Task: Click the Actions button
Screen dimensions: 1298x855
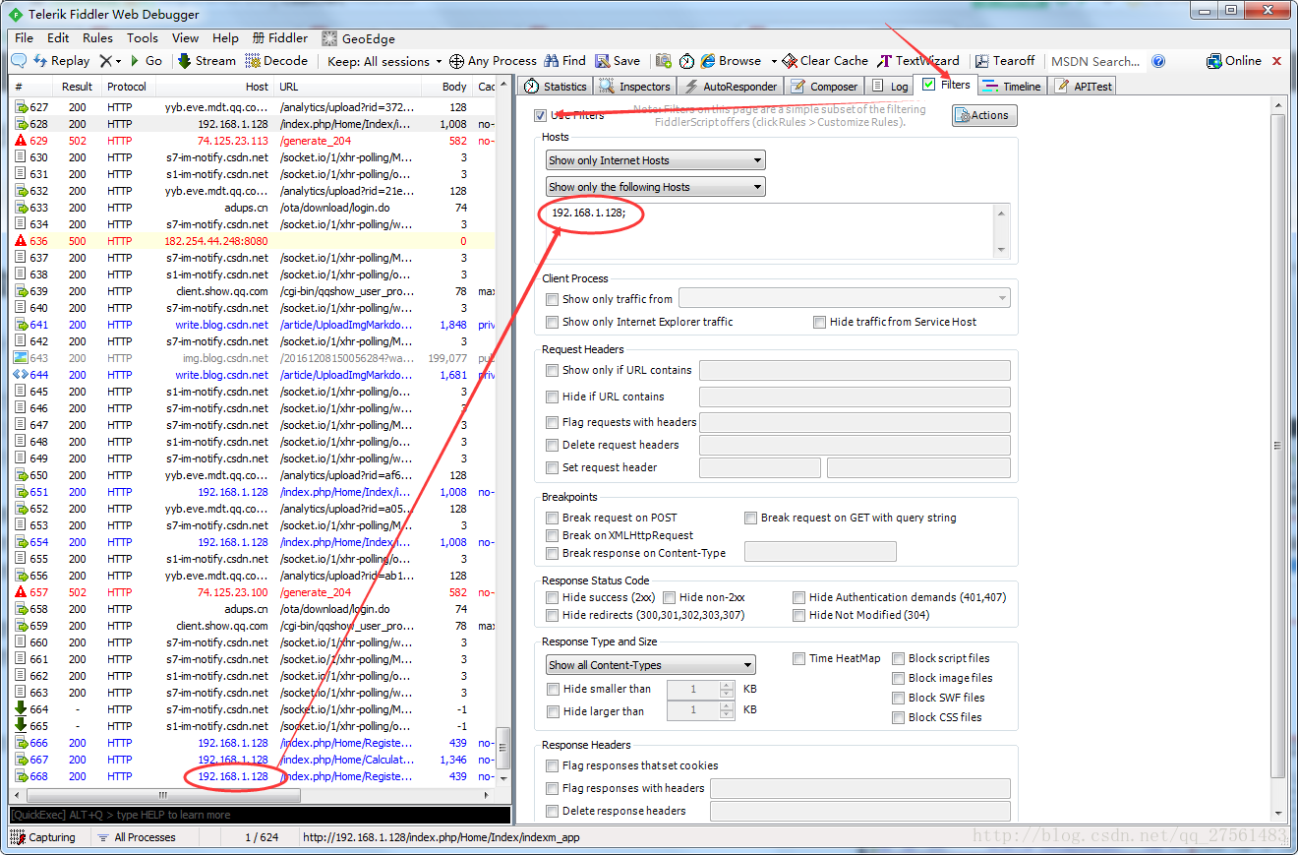Action: (x=984, y=115)
